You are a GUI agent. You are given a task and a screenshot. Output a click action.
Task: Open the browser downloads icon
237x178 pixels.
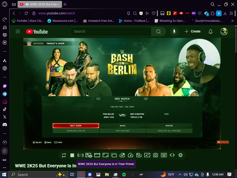[225, 13]
